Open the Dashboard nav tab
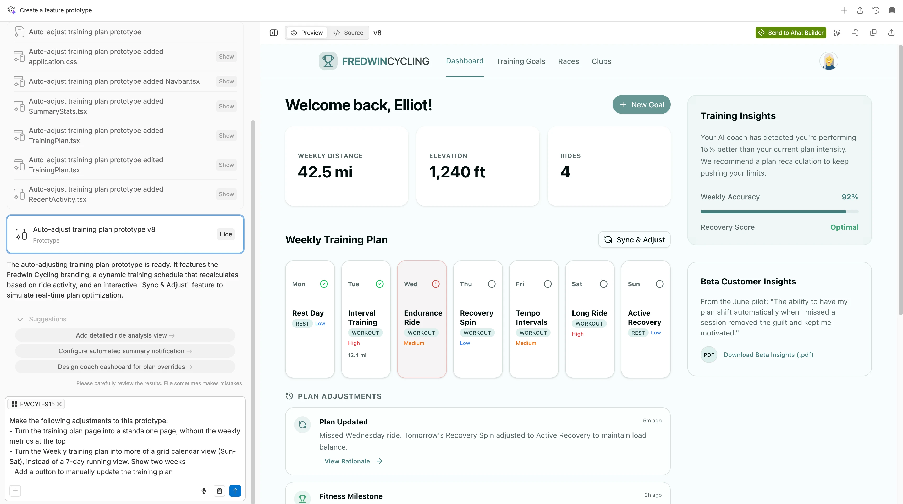Image resolution: width=903 pixels, height=504 pixels. [465, 61]
